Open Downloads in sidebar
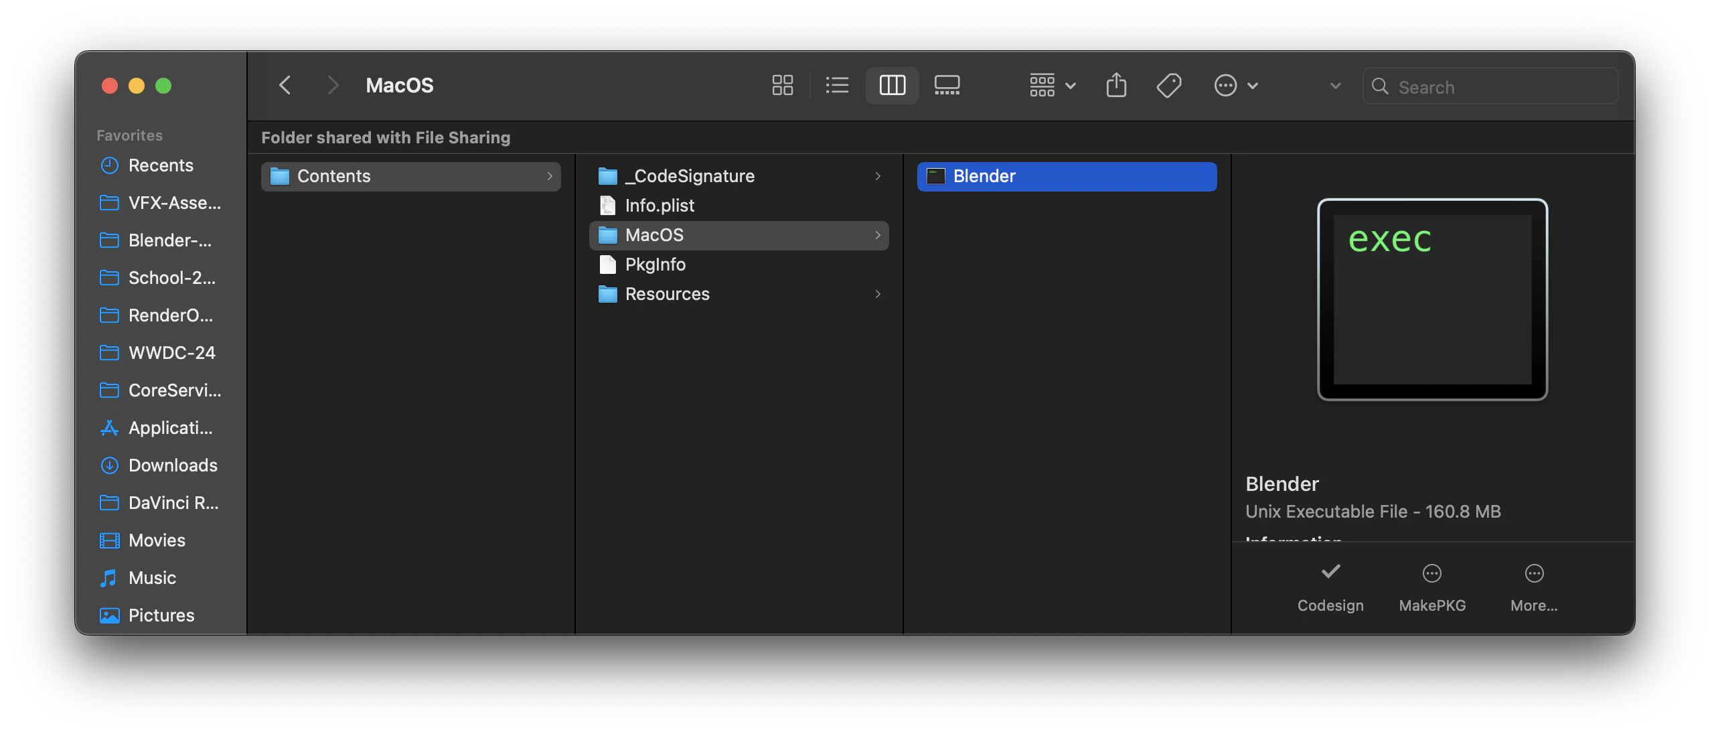 click(x=161, y=465)
